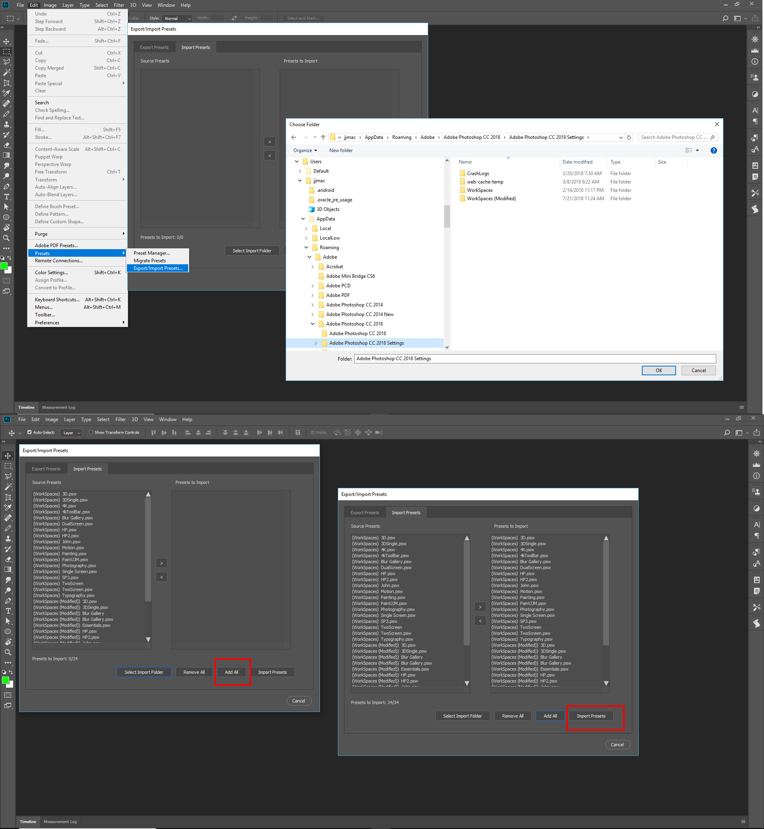This screenshot has height=829, width=764.
Task: Open Actions panel scroll icon, lower window
Action: (756, 624)
